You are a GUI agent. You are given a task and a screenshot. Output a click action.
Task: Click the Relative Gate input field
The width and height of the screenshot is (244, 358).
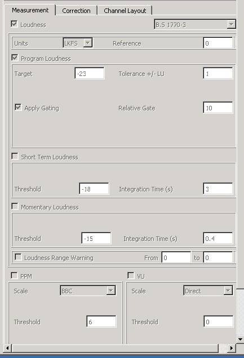[x=218, y=108]
